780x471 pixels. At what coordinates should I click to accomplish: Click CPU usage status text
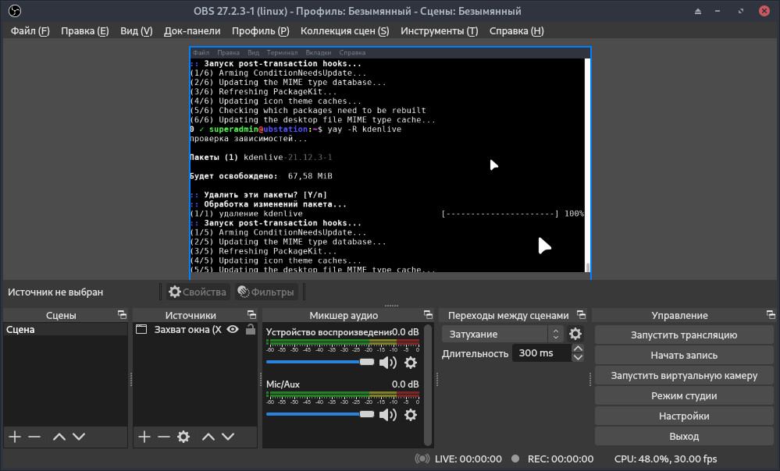coord(665,459)
